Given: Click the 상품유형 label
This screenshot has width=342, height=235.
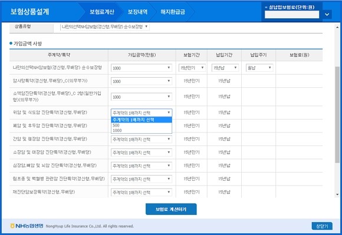Looking at the screenshot, I should click(22, 27).
